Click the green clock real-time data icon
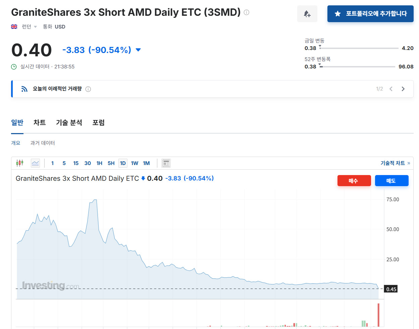 coord(14,67)
